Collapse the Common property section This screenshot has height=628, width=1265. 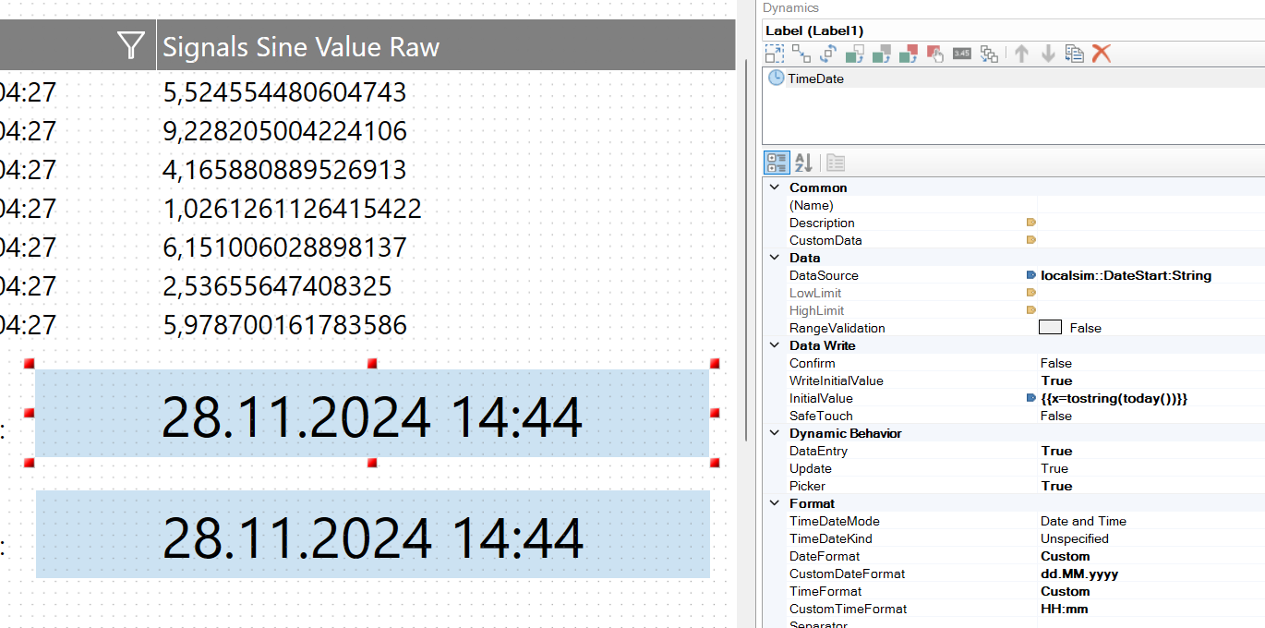[x=773, y=187]
